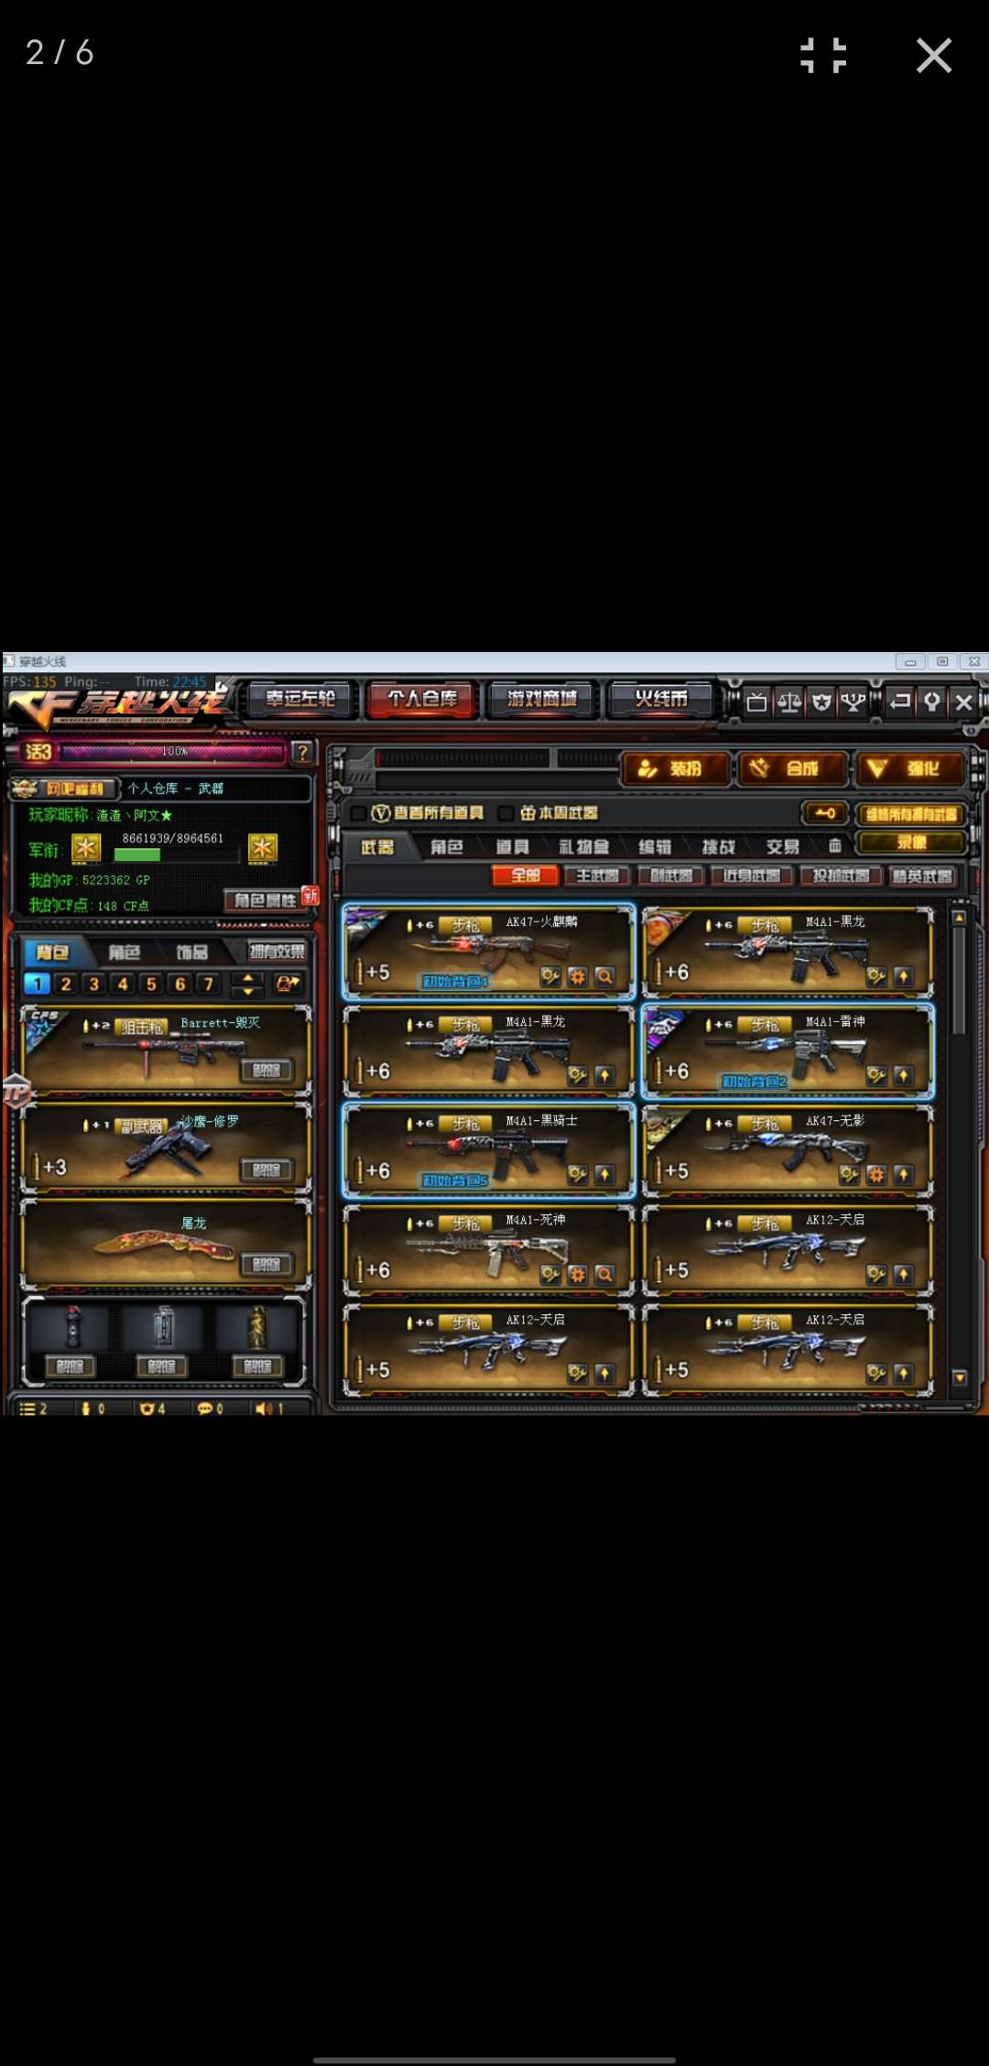Select the M4A1-雷神 weapon card
This screenshot has width=989, height=2066.
click(x=788, y=1051)
